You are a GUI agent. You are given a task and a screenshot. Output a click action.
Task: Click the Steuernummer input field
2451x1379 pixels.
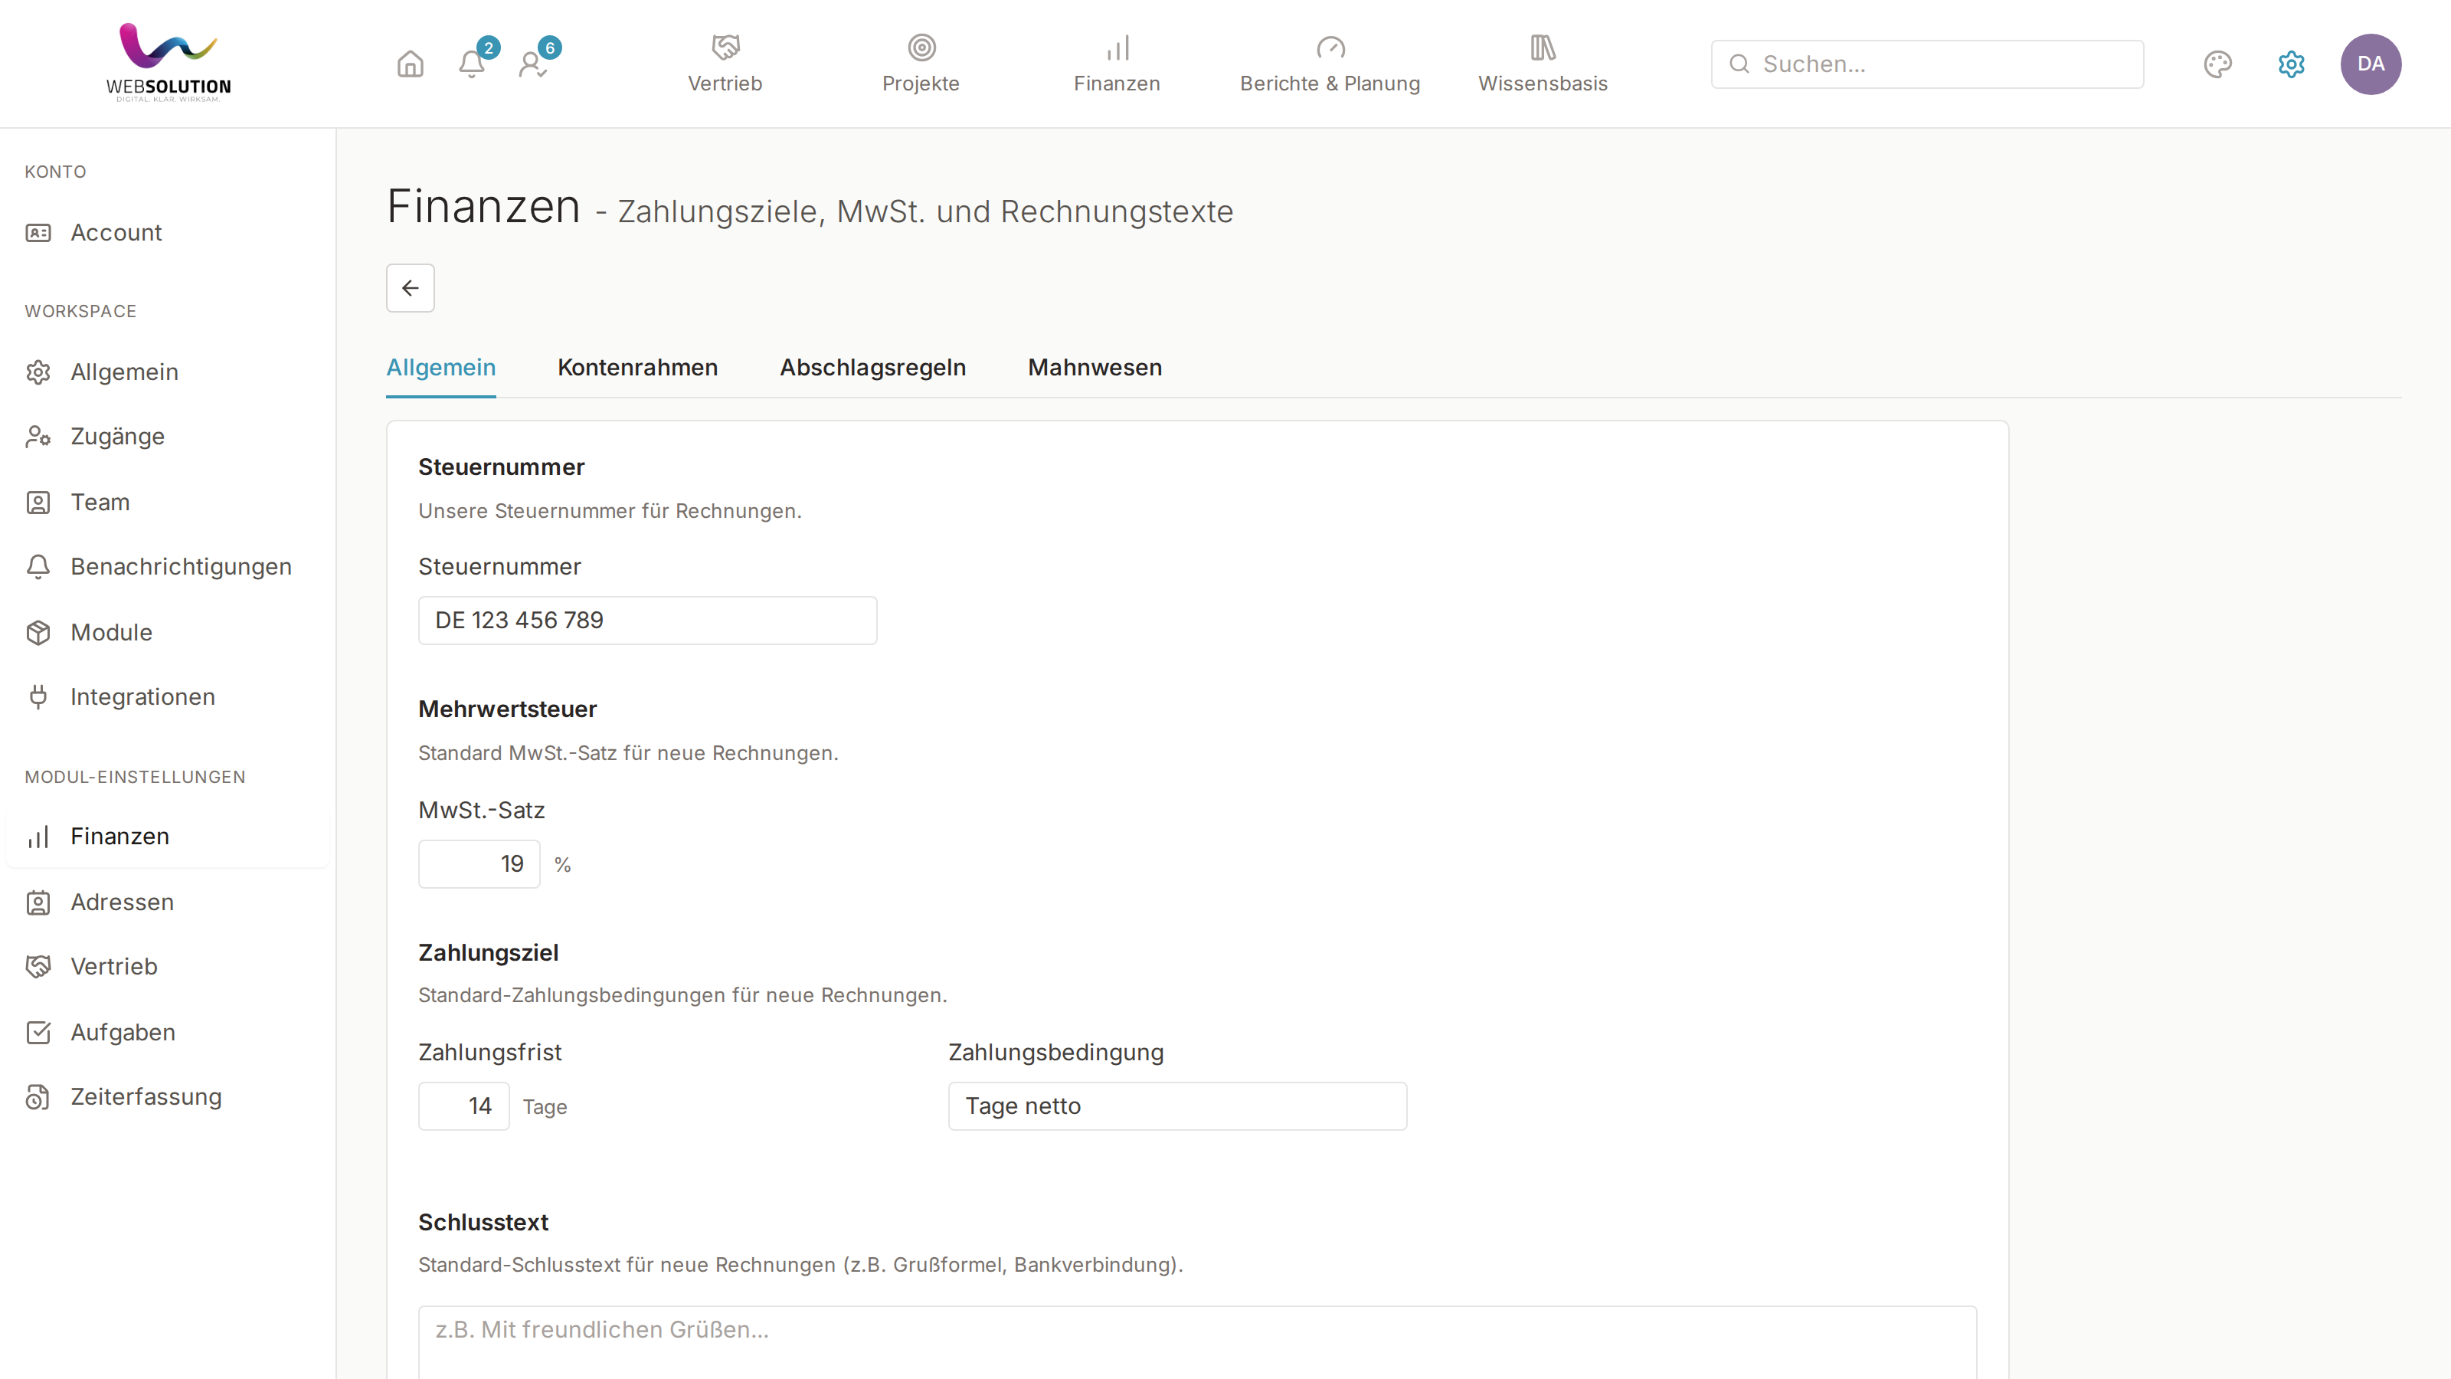[647, 621]
